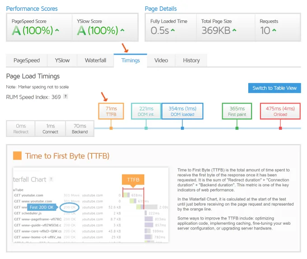The width and height of the screenshot is (307, 259).
Task: Click teal DOM int marker on timeline
Action: click(146, 128)
